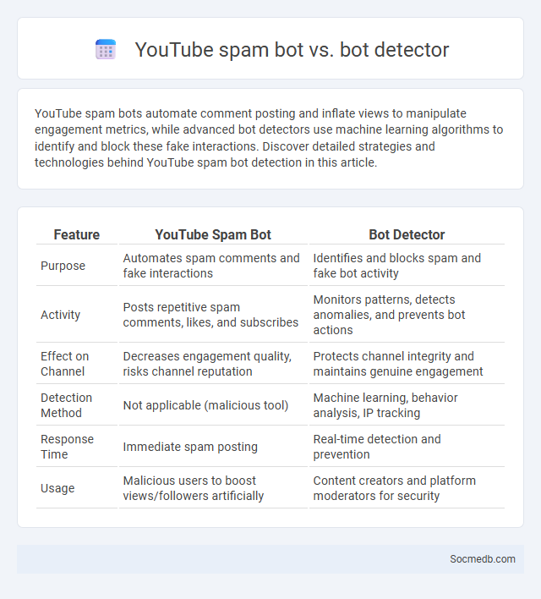Click cell 'Immediate spam posting'

click(x=190, y=447)
